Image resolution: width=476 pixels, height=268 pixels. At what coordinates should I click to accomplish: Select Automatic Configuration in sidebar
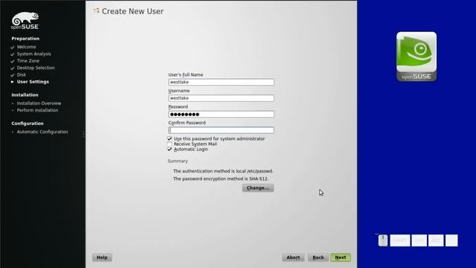[x=42, y=133]
